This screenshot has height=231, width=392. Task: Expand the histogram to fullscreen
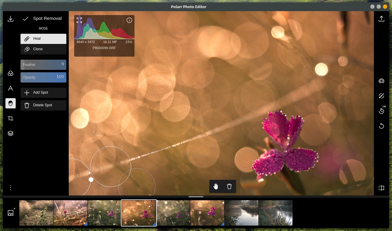click(79, 20)
